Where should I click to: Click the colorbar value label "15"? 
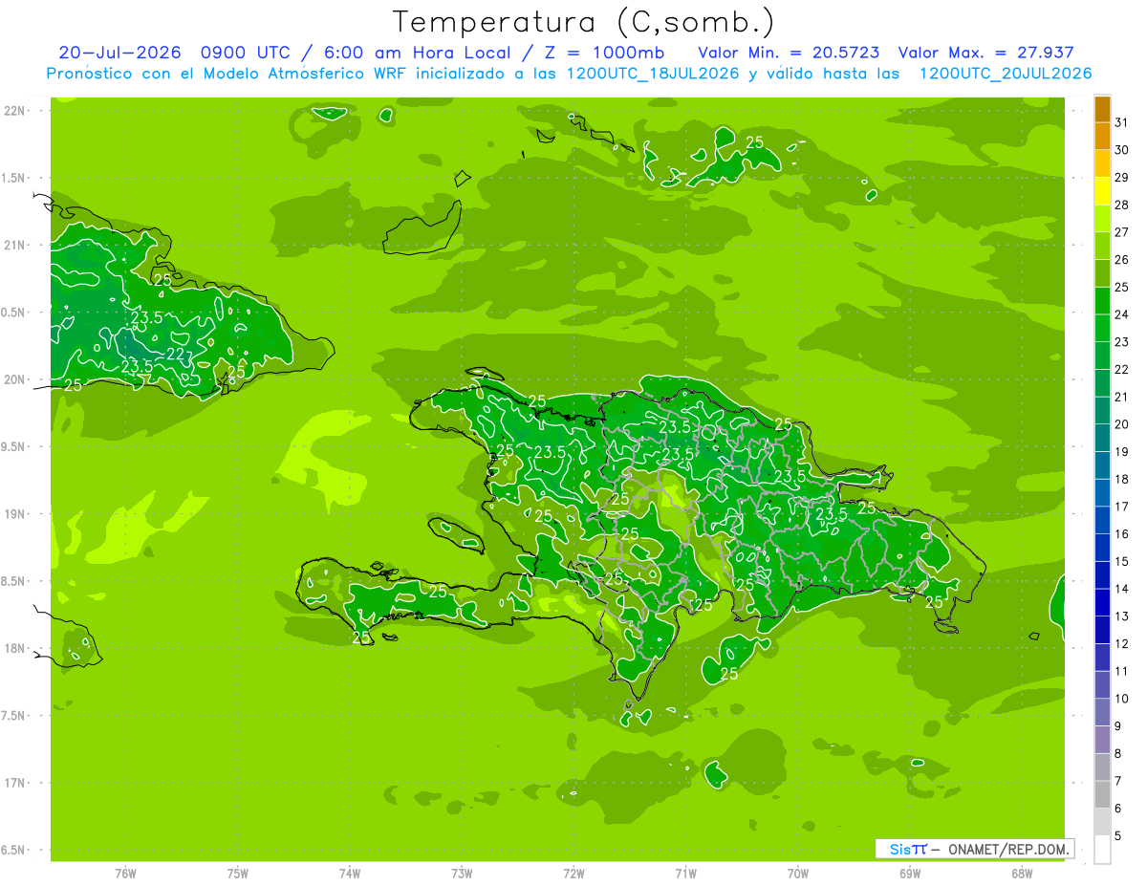pyautogui.click(x=1122, y=562)
